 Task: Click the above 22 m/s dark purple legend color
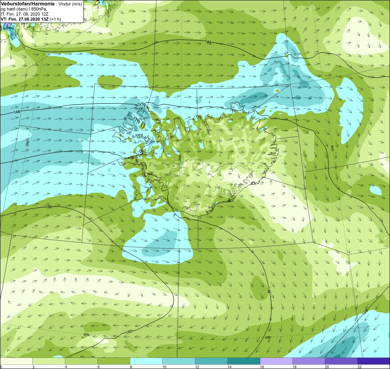tap(374, 361)
